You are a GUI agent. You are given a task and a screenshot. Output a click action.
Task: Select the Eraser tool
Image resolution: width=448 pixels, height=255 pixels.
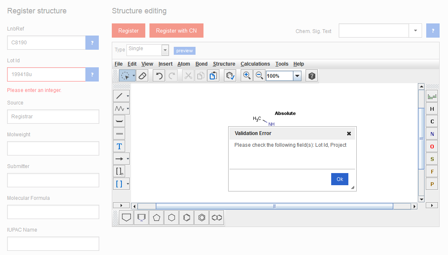point(142,75)
